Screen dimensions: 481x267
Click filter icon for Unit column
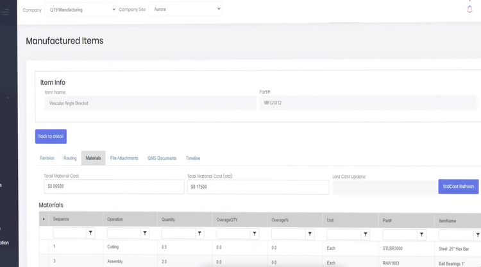pyautogui.click(x=366, y=234)
